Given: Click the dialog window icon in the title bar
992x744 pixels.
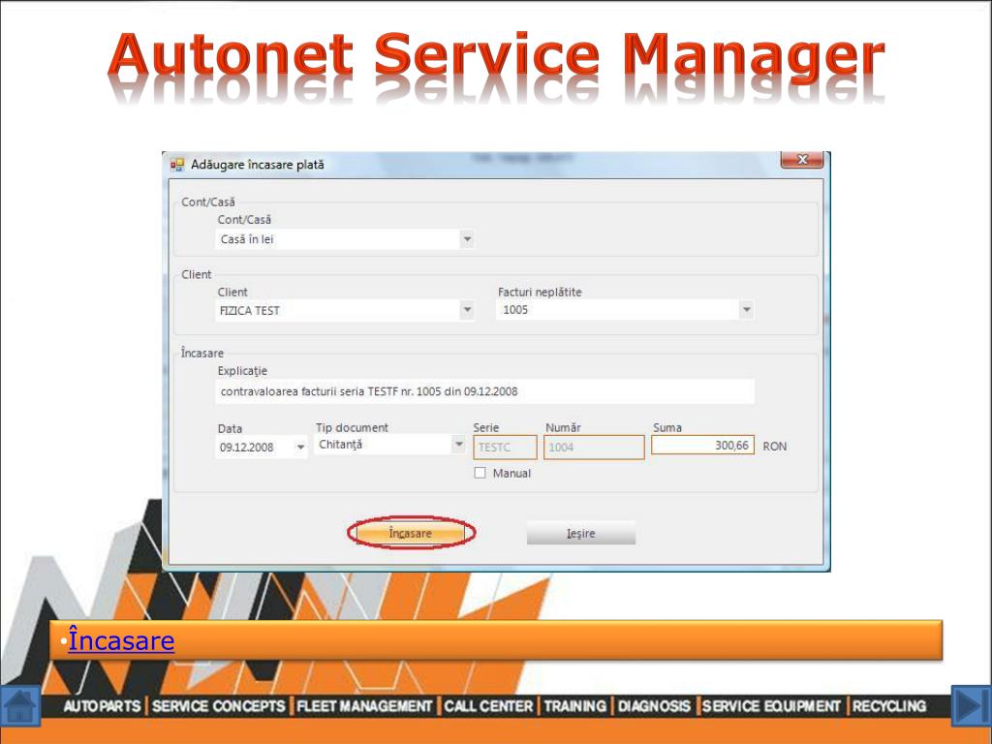Looking at the screenshot, I should tap(177, 165).
